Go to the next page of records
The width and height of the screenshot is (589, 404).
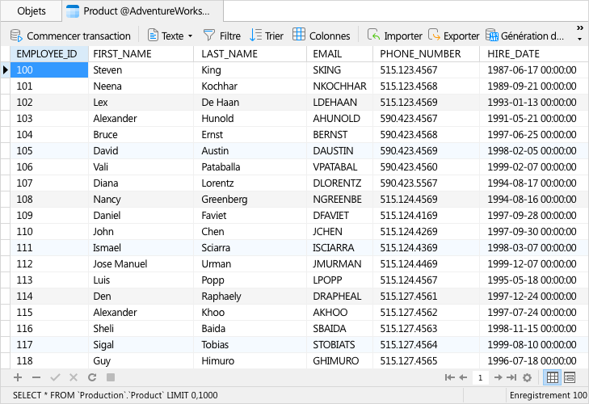pyautogui.click(x=499, y=377)
